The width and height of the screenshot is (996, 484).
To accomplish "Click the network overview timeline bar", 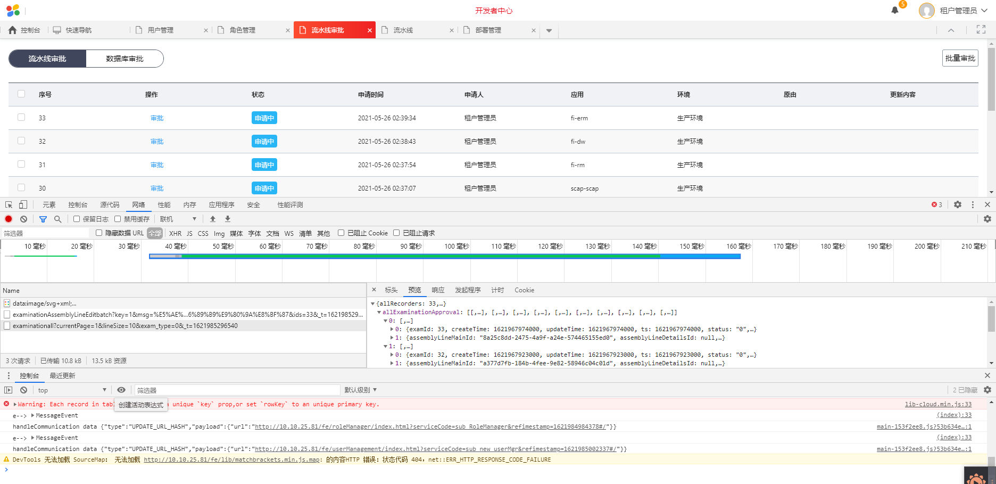I will point(445,256).
